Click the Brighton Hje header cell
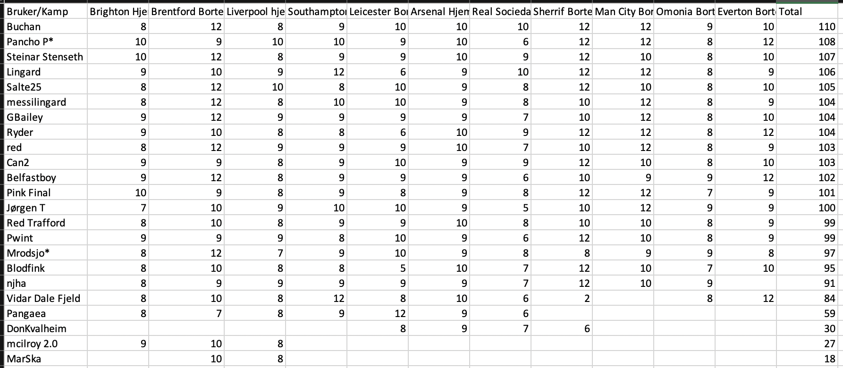This screenshot has height=368, width=843. [x=118, y=11]
